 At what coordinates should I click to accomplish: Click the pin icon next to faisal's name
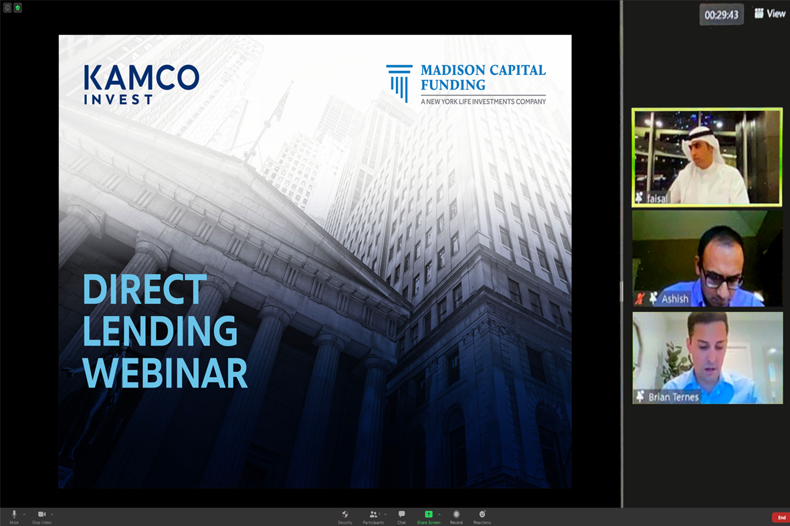pos(639,198)
